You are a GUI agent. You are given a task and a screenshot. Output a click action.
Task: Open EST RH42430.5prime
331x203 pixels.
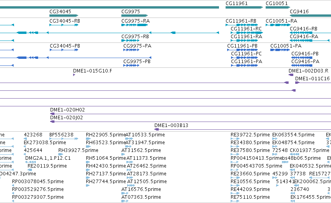(x=106, y=166)
